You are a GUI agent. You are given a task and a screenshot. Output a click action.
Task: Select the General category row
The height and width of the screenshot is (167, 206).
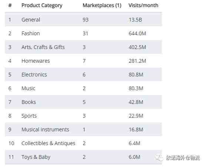84,20
